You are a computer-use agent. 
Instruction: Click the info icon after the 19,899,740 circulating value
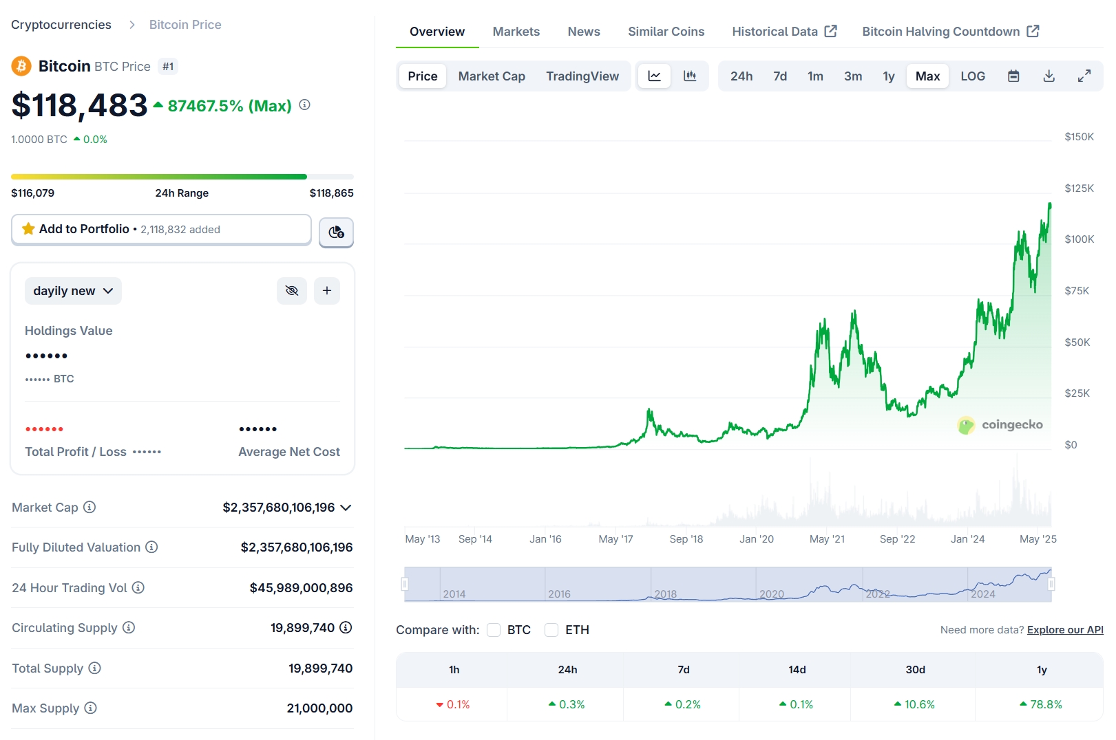coord(346,627)
